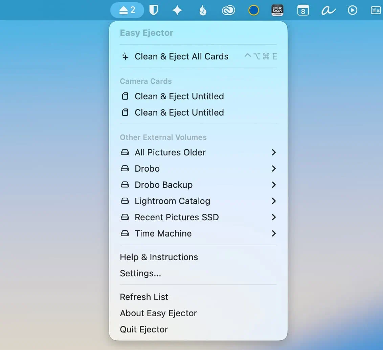Open the calendar icon showing 8
The width and height of the screenshot is (383, 350).
[x=303, y=10]
